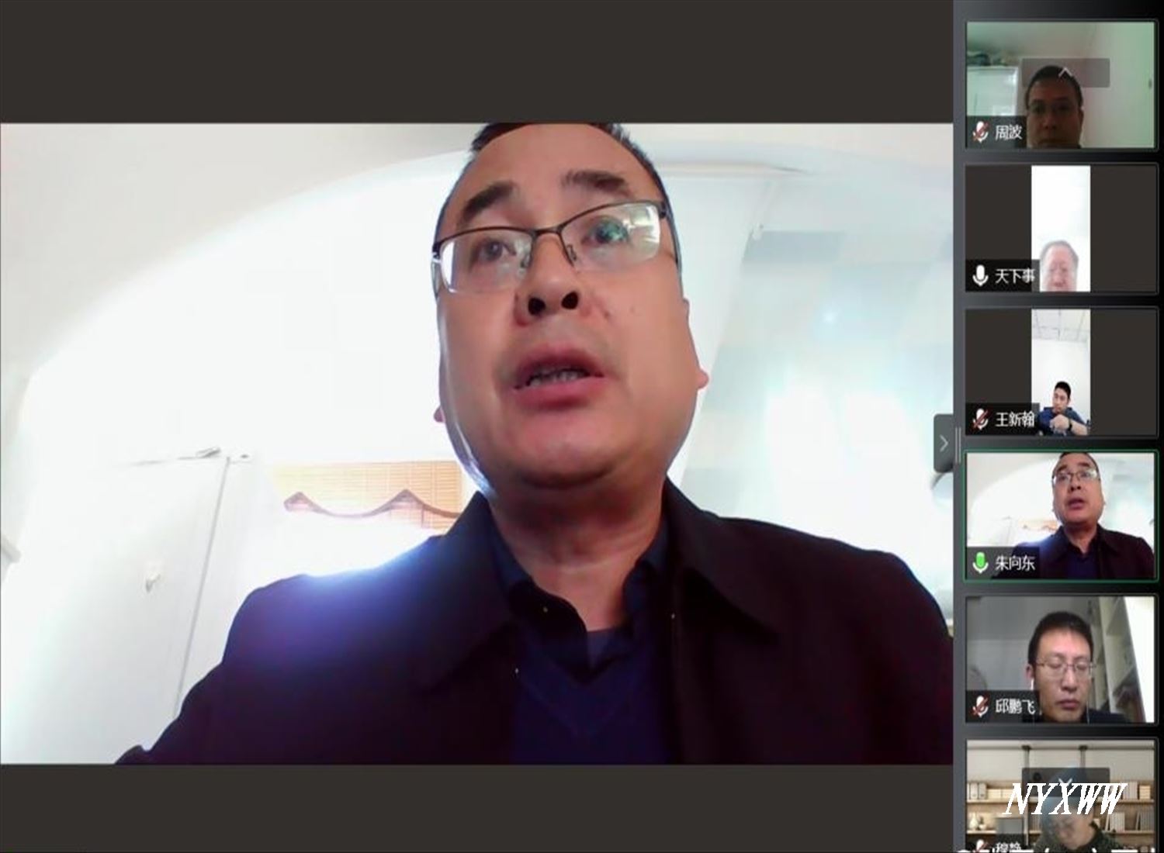
Task: Select the 朱向东 name label
Action: [1015, 562]
